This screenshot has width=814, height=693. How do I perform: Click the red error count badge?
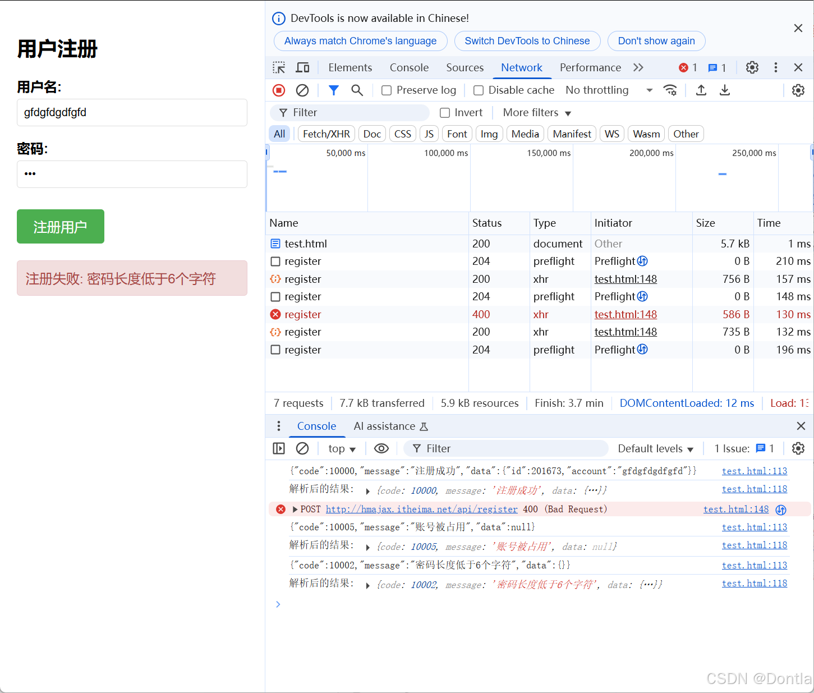[x=688, y=68]
